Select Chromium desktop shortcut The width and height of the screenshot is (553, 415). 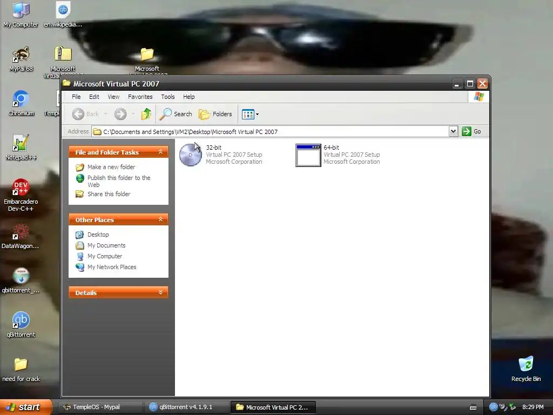point(21,103)
